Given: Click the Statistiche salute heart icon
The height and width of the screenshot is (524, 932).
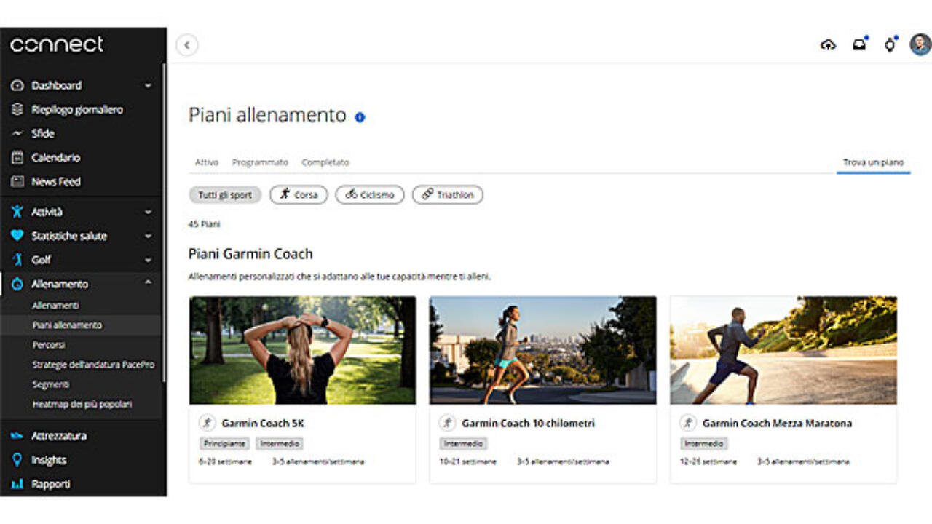Looking at the screenshot, I should pos(17,236).
